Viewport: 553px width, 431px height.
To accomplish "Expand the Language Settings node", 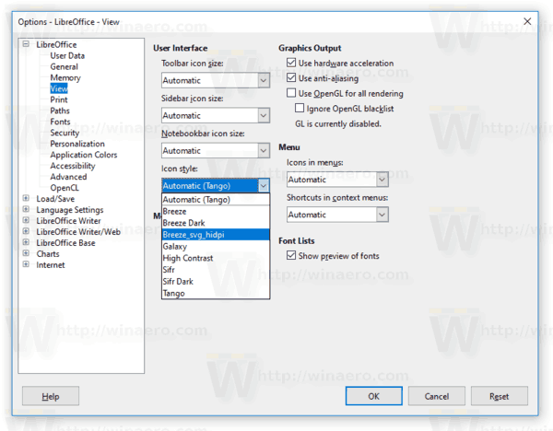I will pyautogui.click(x=26, y=209).
